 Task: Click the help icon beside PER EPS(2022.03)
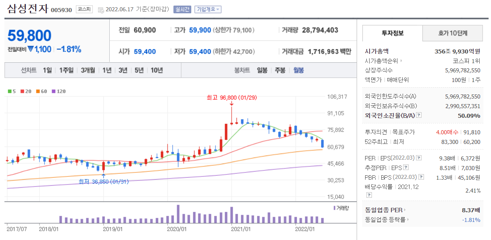point(418,158)
